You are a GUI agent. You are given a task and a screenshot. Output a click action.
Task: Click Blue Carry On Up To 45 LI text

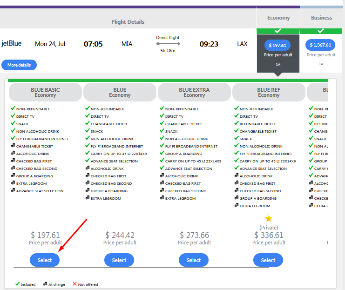pos(119,154)
